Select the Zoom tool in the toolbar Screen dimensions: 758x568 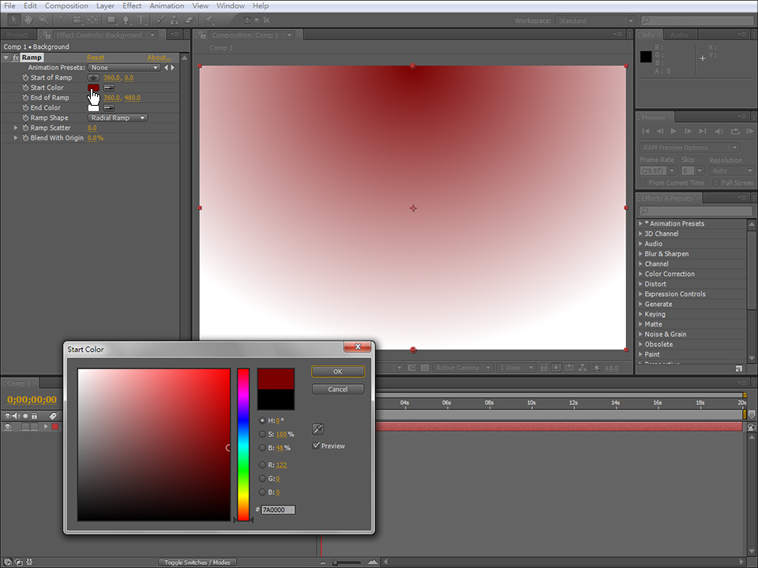coord(45,19)
